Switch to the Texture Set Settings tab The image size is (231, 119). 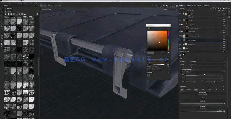click(203, 5)
